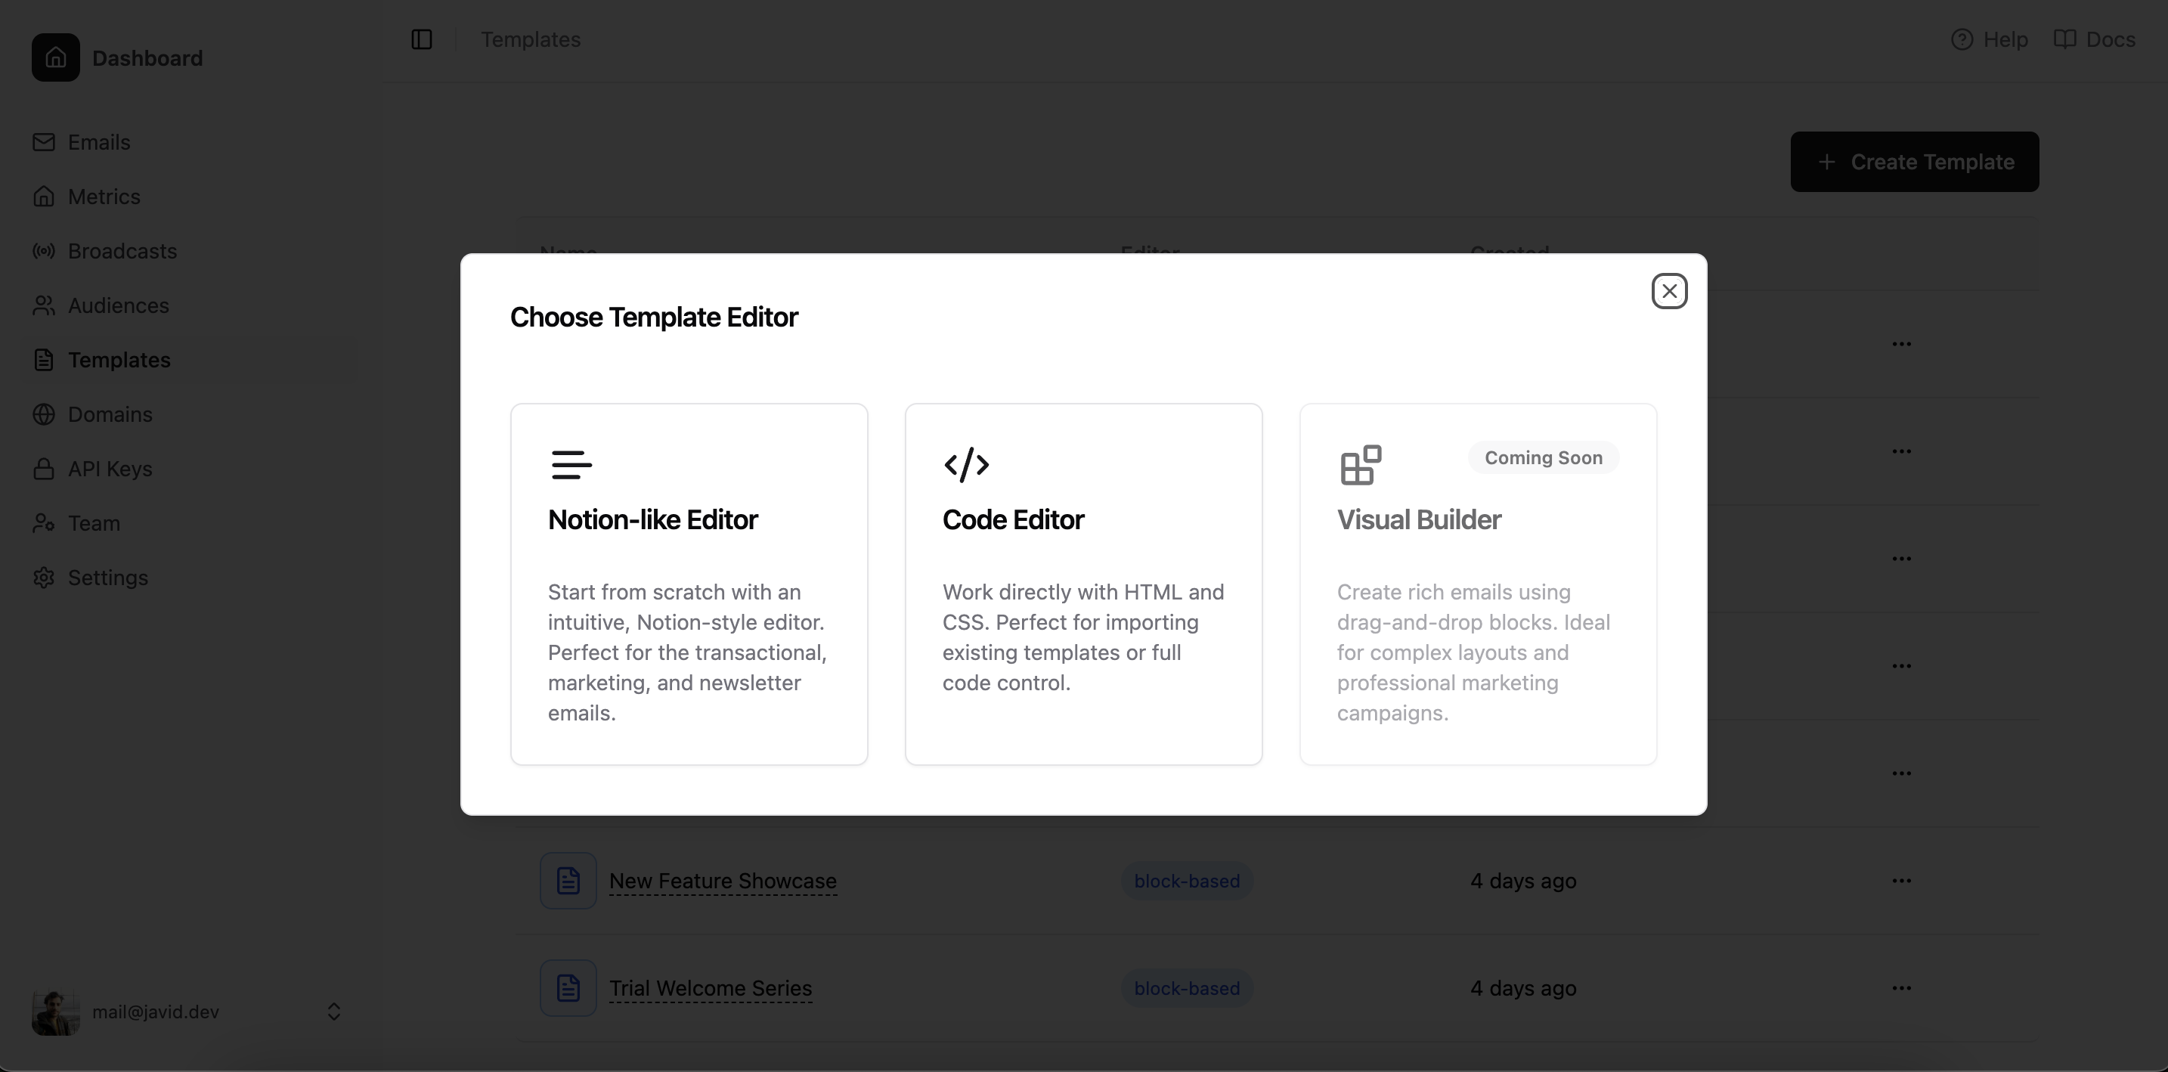Click the Dashboard home logo icon
Image resolution: width=2168 pixels, height=1072 pixels.
click(55, 57)
